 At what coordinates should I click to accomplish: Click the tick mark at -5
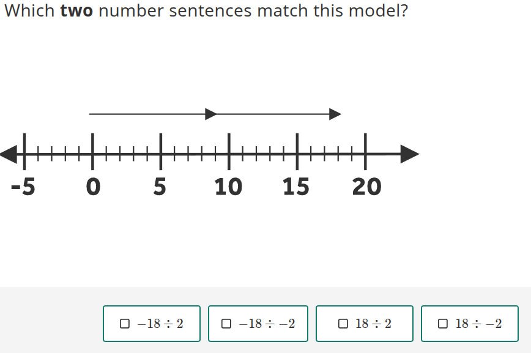coord(24,152)
